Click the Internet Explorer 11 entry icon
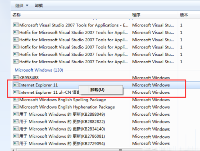This screenshot has width=200, height=151. click(16, 85)
